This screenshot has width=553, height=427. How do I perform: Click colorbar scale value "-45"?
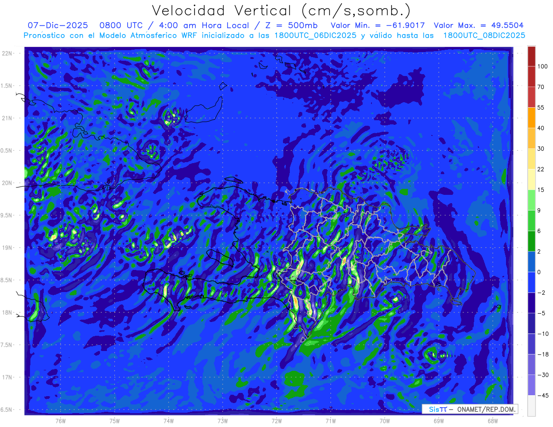pos(542,396)
